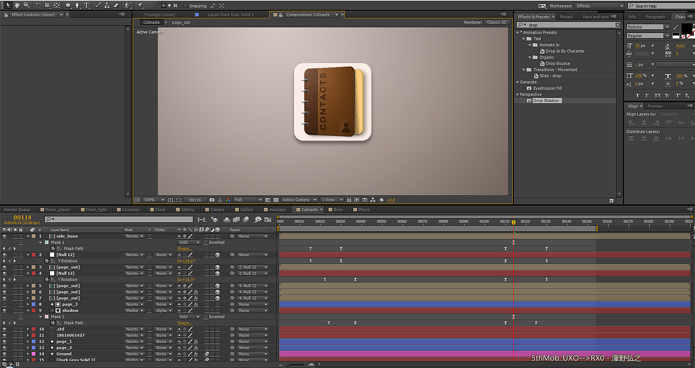Image resolution: width=695 pixels, height=368 pixels.
Task: Select the Unified Camera tool
Action: click(47, 5)
